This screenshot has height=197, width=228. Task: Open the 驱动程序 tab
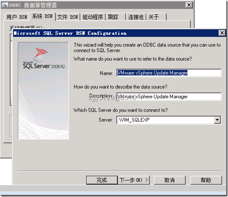coord(93,17)
